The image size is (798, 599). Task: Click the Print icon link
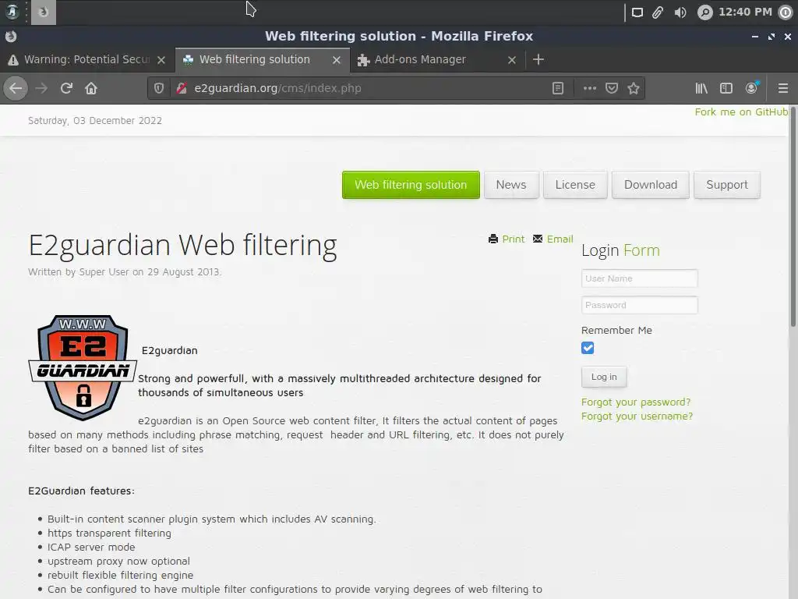point(507,239)
